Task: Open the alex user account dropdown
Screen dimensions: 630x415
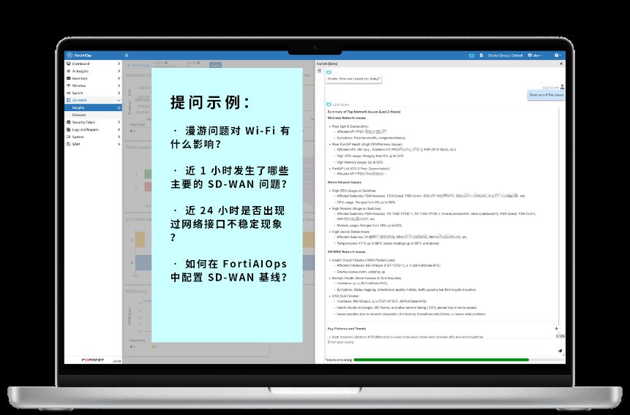Action: coord(536,56)
